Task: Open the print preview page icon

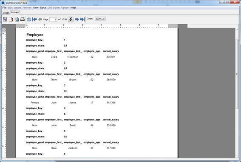Action: [17, 20]
